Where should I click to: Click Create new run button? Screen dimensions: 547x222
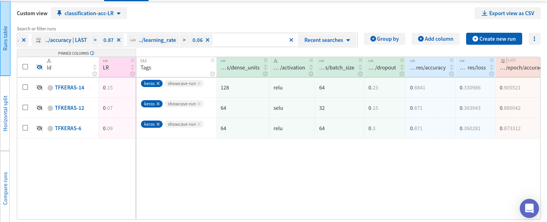point(494,39)
